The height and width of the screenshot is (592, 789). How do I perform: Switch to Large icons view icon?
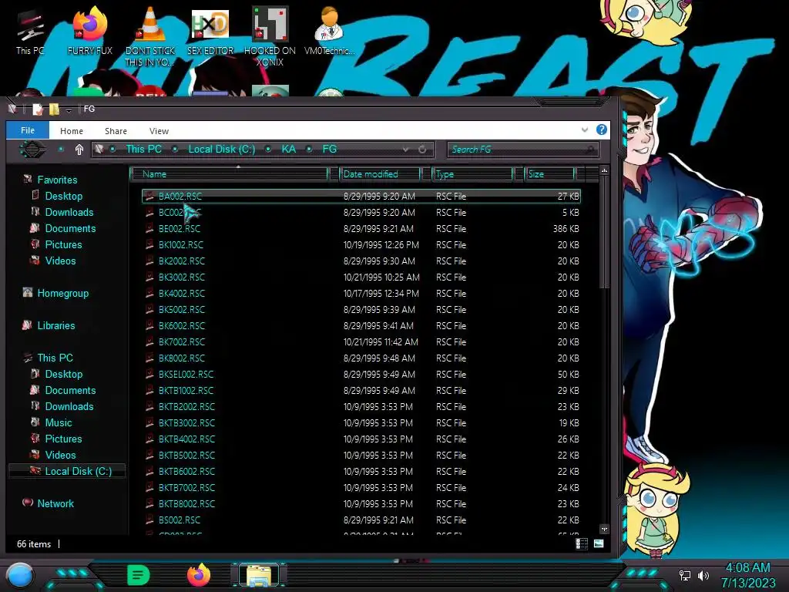[x=598, y=543]
